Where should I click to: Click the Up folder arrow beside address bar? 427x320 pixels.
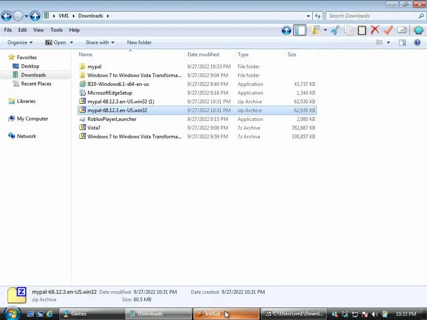coord(35,16)
